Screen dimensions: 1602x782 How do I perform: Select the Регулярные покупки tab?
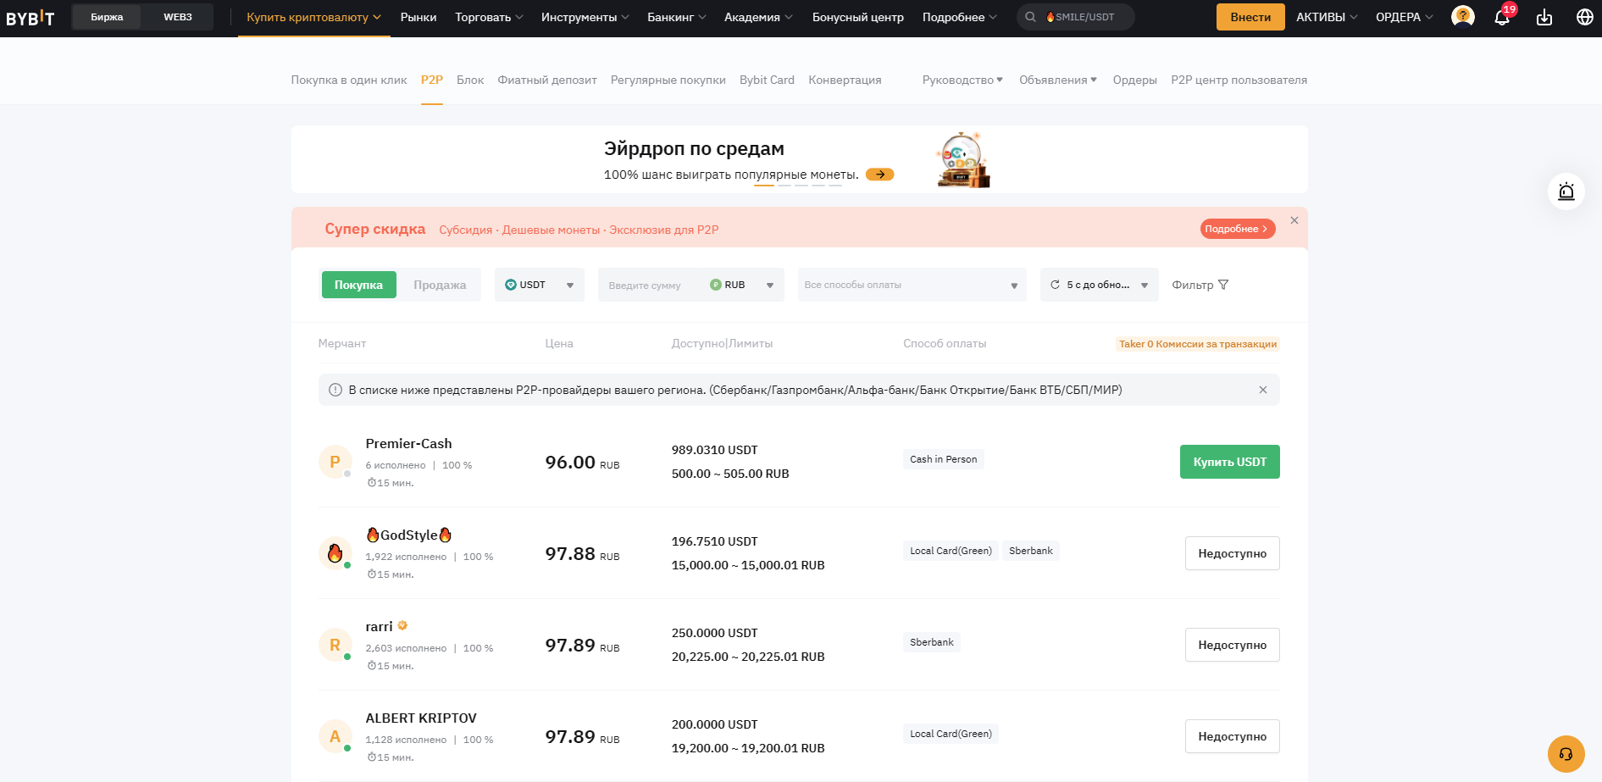coord(668,80)
